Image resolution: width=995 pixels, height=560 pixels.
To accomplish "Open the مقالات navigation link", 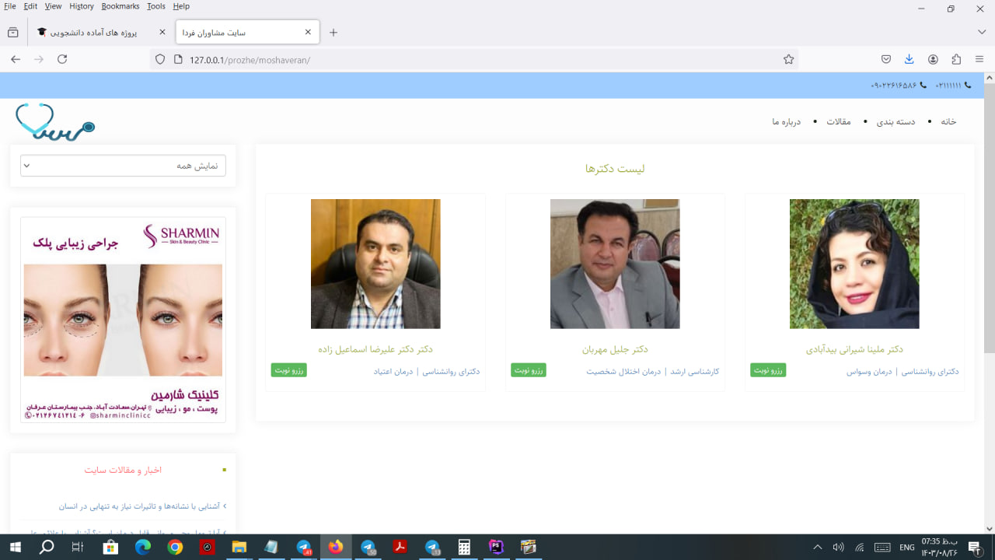I will point(838,122).
